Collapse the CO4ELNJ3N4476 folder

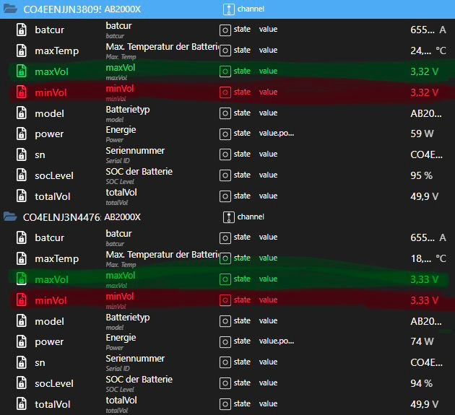pyautogui.click(x=10, y=217)
